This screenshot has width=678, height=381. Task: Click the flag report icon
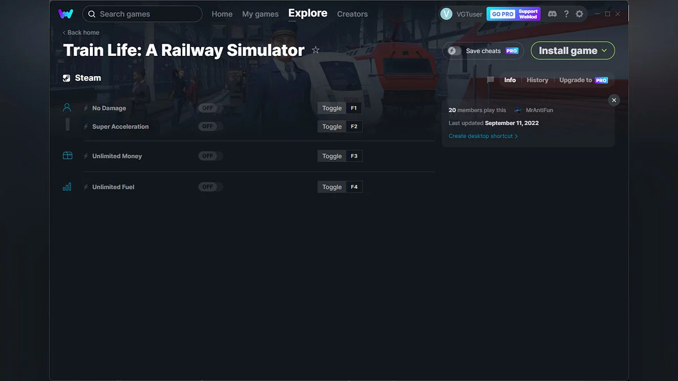pyautogui.click(x=490, y=80)
